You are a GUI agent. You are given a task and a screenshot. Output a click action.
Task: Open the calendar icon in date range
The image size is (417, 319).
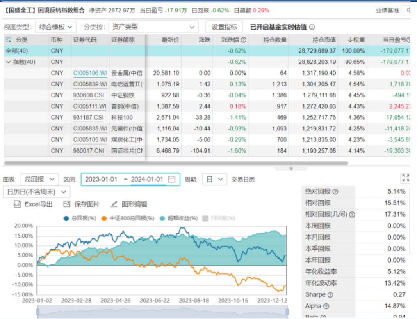pyautogui.click(x=171, y=179)
